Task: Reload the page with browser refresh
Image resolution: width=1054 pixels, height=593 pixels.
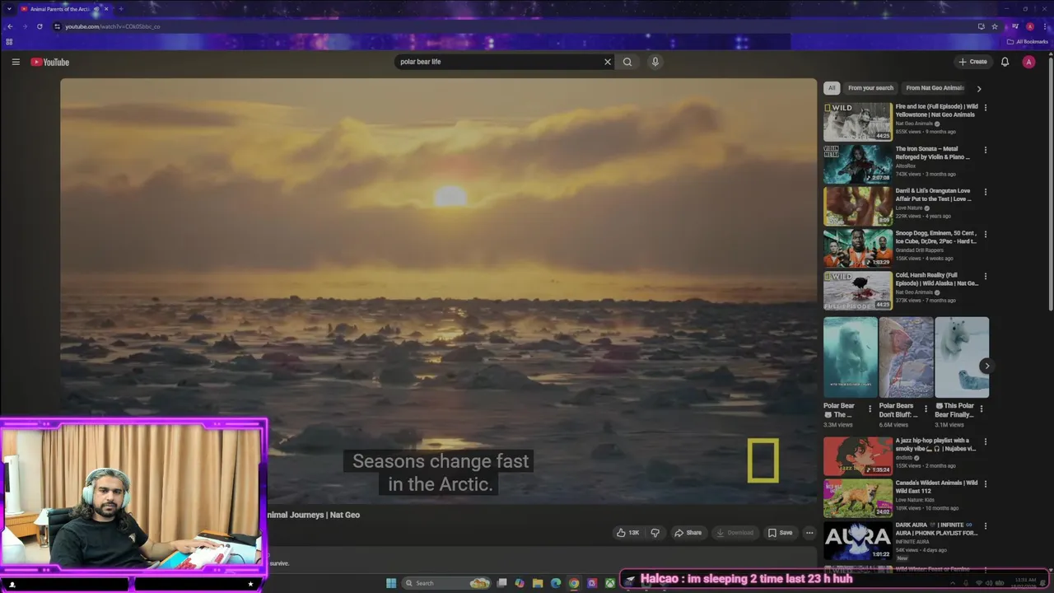Action: click(x=40, y=26)
